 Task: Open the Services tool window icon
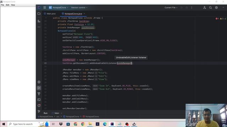(39, 82)
